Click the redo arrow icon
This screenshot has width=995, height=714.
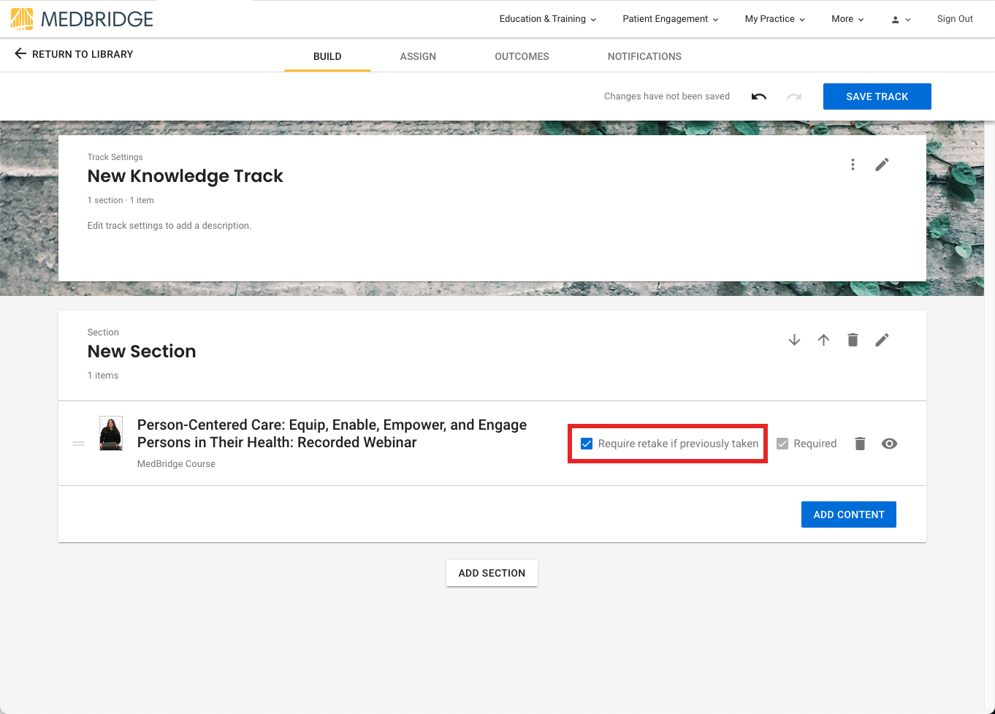pos(794,96)
